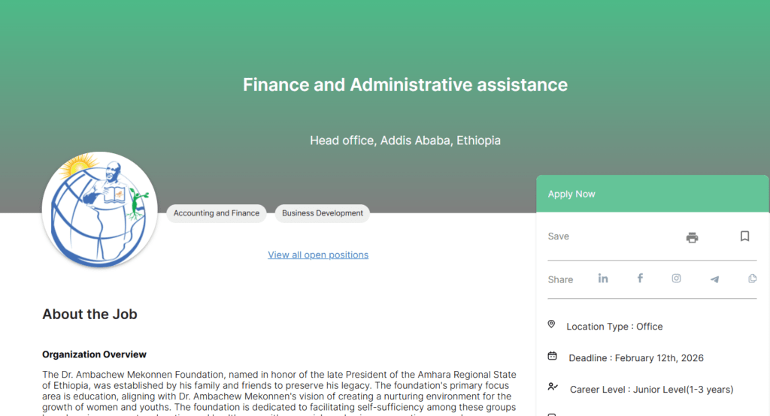Click the Share label in sidebar
Viewport: 770px width, 416px height.
pyautogui.click(x=560, y=279)
